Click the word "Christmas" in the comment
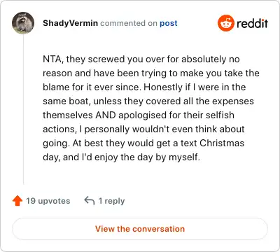Viewport: 280px width, 252px height. (222, 143)
